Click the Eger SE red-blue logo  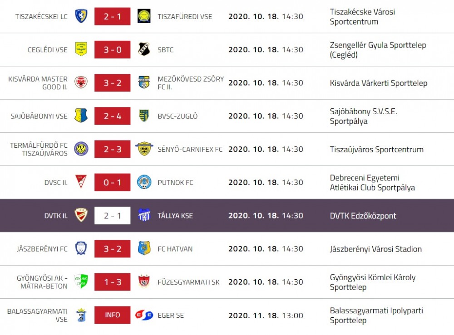click(x=144, y=315)
